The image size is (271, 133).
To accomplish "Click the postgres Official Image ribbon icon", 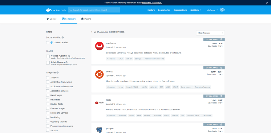I will (221, 124).
